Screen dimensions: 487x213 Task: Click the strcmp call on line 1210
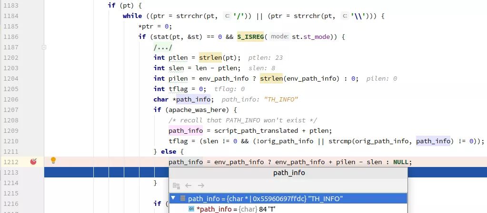point(340,141)
